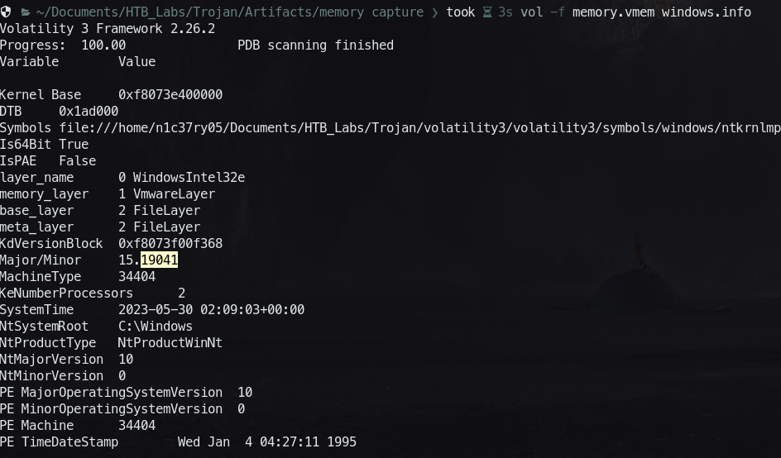This screenshot has width=781, height=458.
Task: Click the WindowsIntel32e layer name
Action: pos(189,178)
